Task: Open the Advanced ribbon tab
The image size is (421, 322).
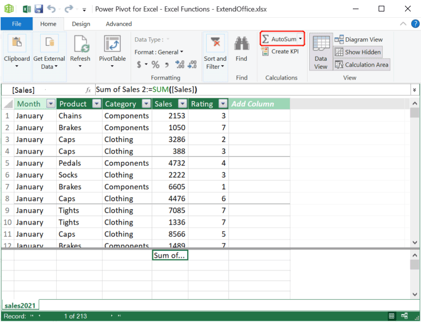Action: (119, 24)
